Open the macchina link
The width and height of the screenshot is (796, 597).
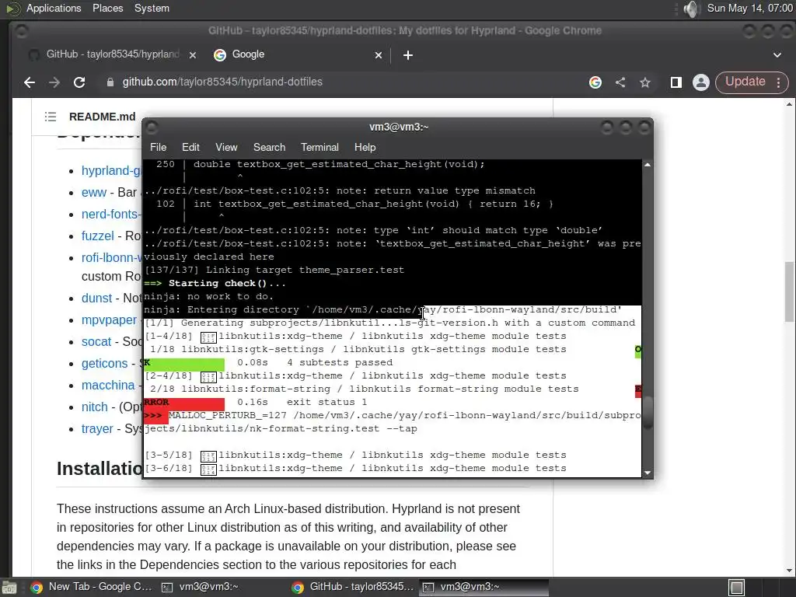click(x=108, y=386)
